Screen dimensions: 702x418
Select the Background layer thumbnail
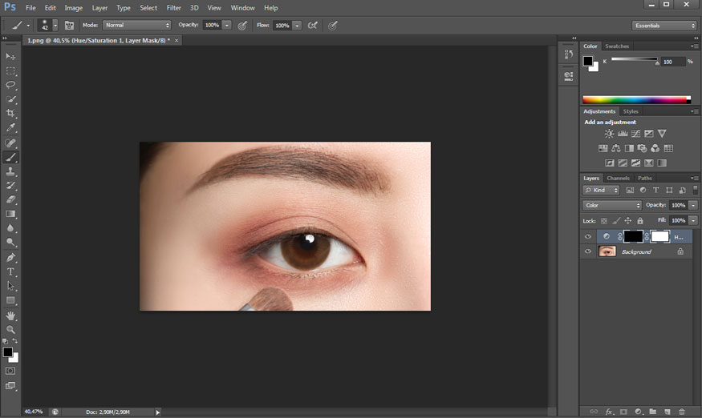coord(607,251)
